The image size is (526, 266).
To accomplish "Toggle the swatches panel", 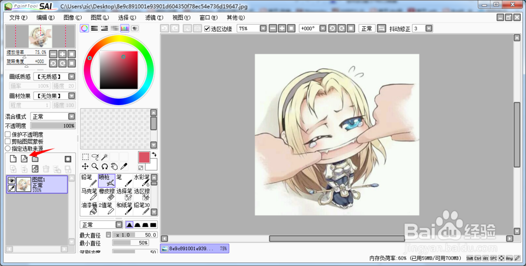I will tap(125, 28).
